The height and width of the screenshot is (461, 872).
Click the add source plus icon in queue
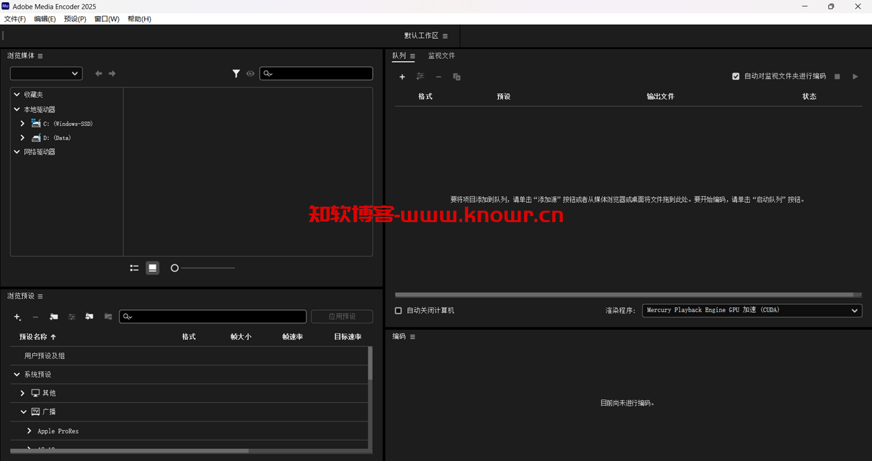tap(402, 77)
